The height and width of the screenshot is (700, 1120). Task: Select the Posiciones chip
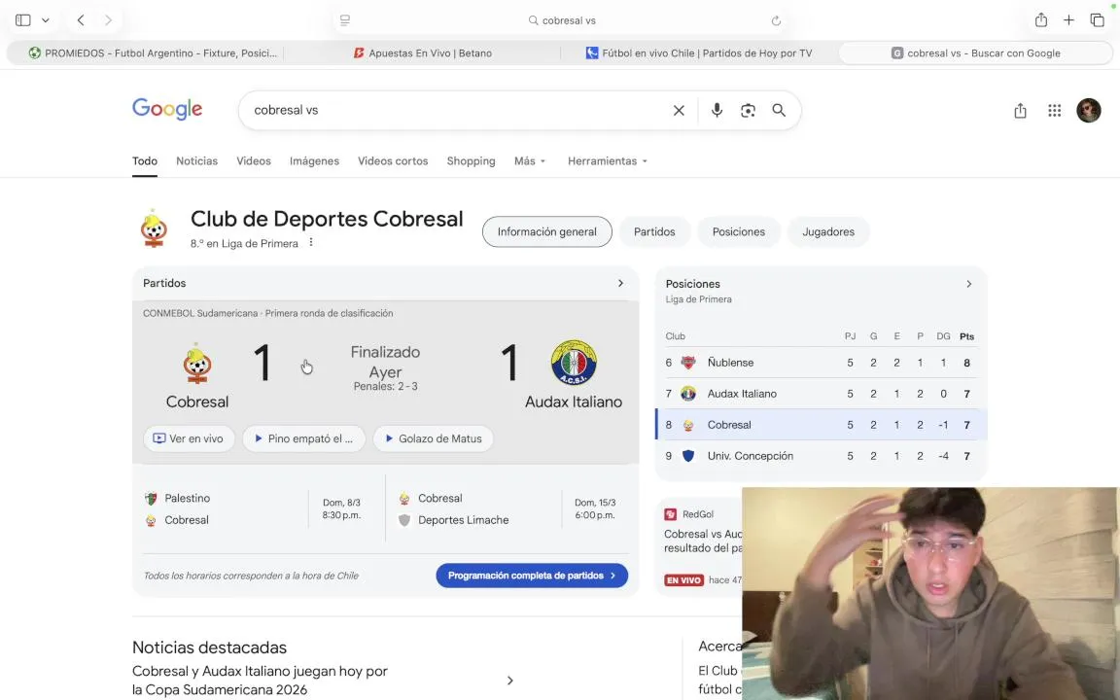pyautogui.click(x=739, y=231)
